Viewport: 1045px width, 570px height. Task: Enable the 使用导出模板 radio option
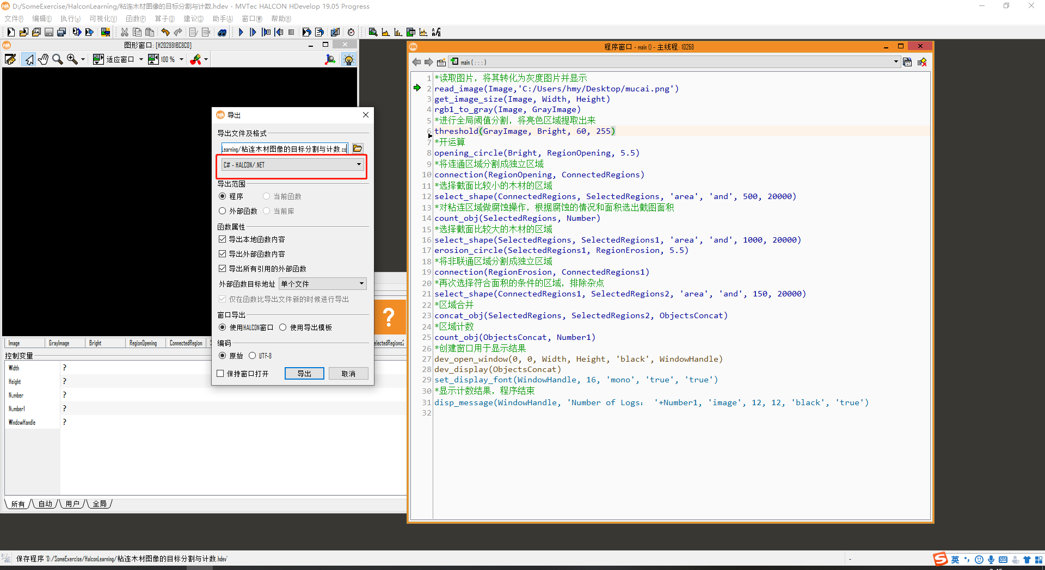point(283,327)
